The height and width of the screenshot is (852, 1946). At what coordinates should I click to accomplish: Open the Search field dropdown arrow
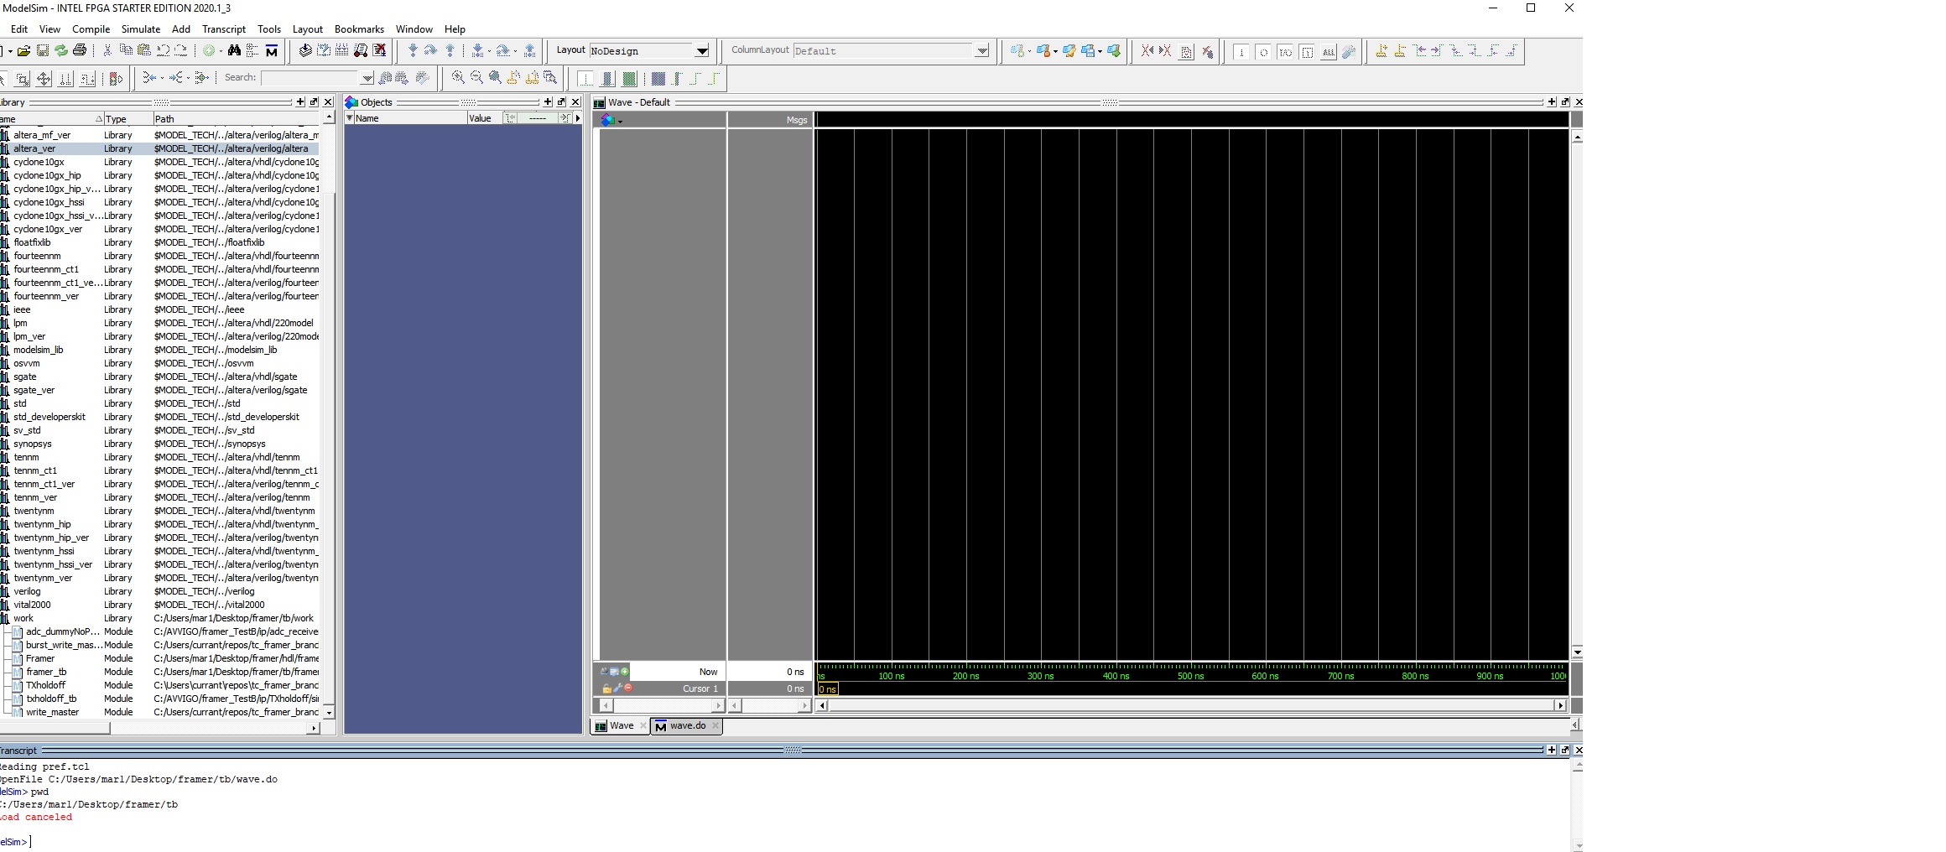tap(367, 78)
